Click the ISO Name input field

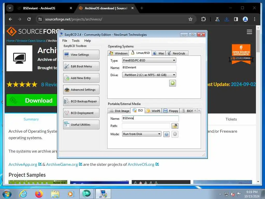[150, 118]
